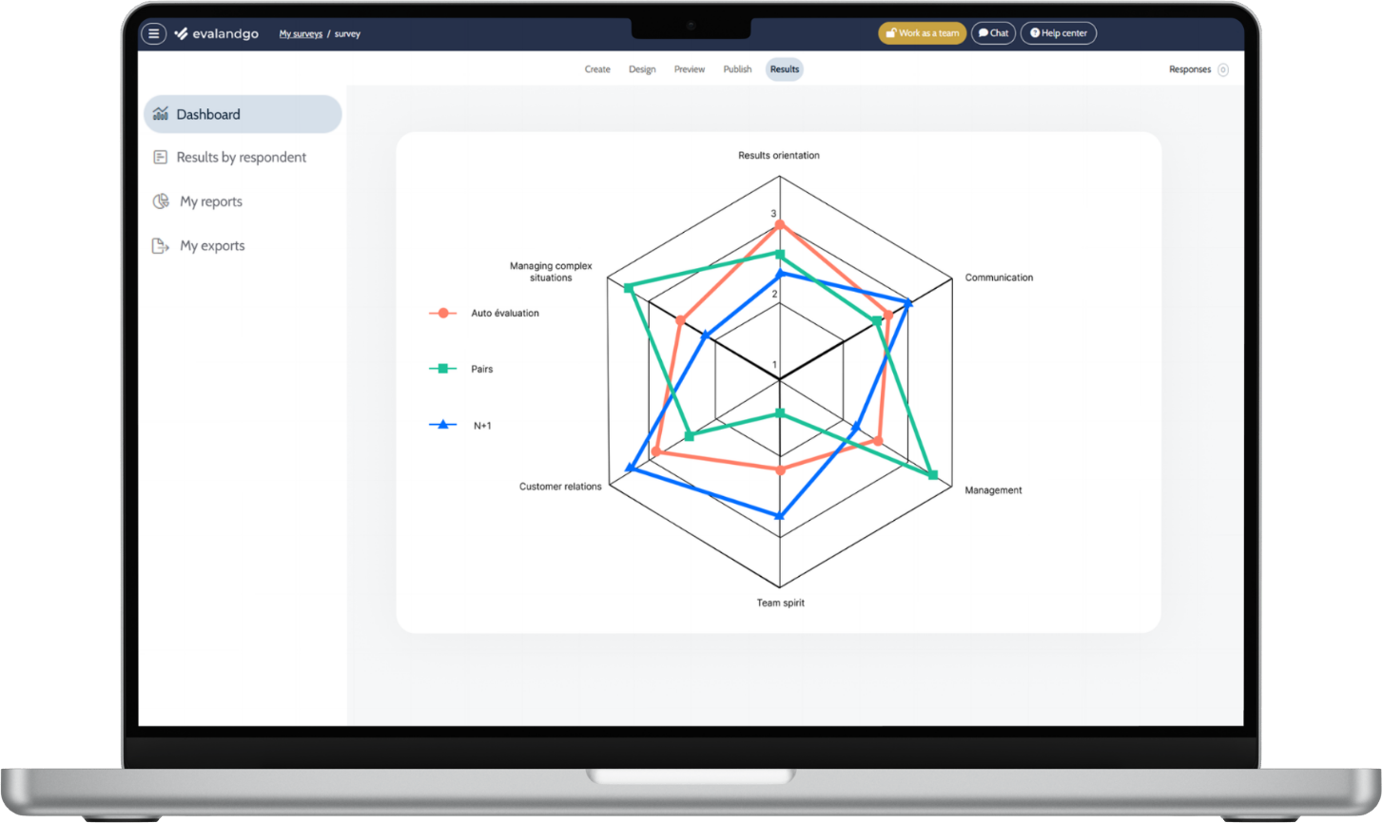Click the evalandgo logo
Image resolution: width=1383 pixels, height=823 pixels.
[x=217, y=33]
